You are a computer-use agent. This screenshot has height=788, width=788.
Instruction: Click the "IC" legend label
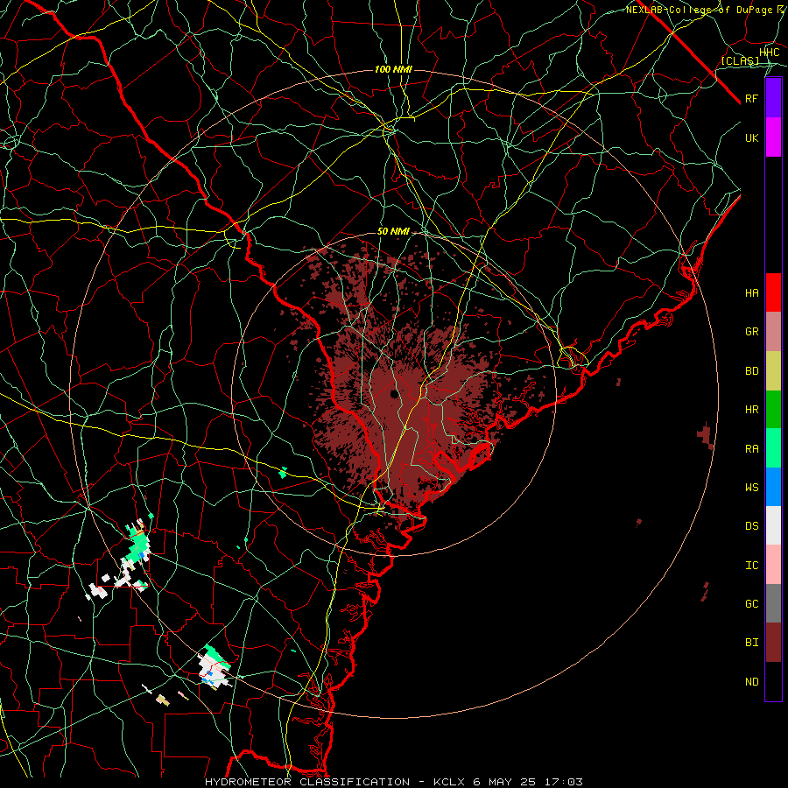(751, 566)
